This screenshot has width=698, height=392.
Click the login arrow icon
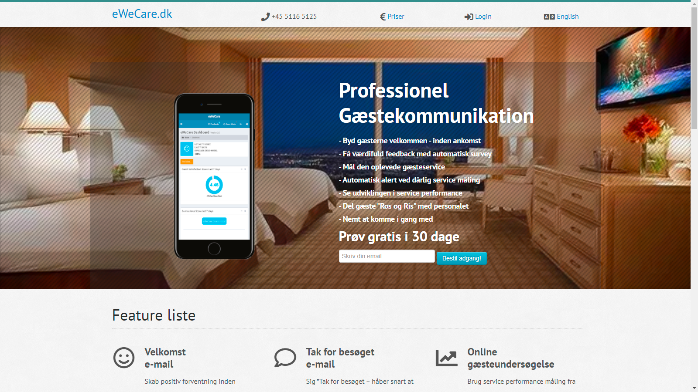[469, 17]
